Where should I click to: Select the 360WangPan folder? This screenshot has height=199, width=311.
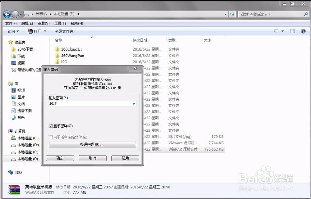[x=70, y=56]
